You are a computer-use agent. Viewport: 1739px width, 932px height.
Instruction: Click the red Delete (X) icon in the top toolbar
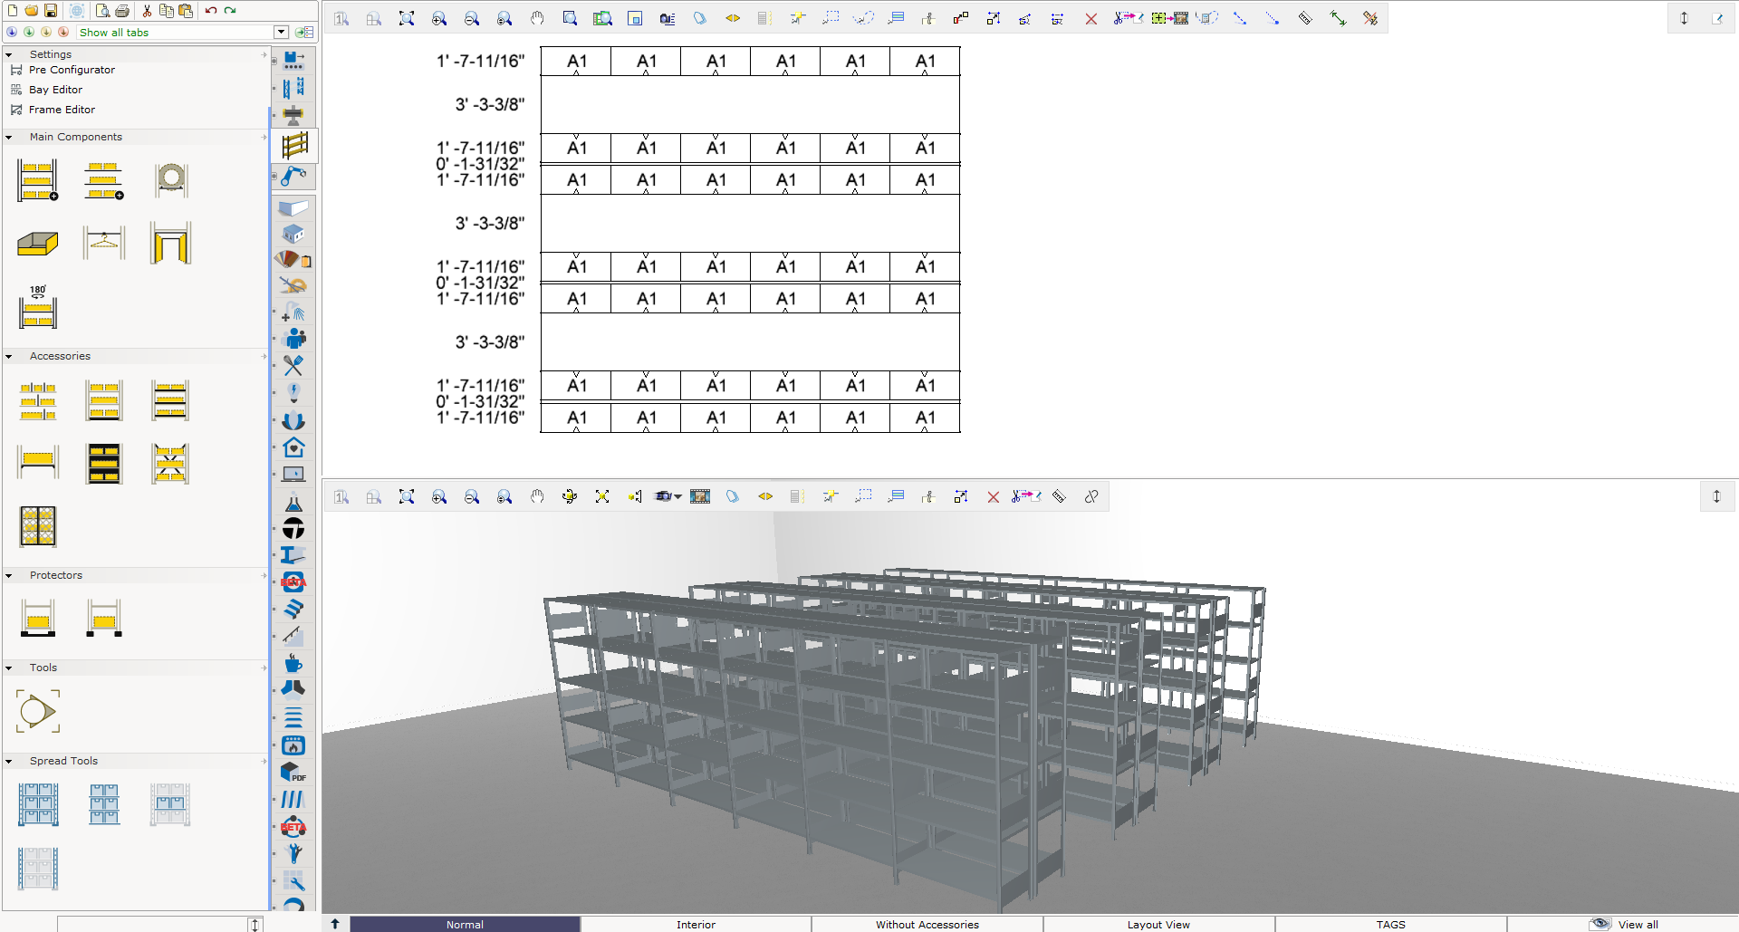[x=1091, y=18]
